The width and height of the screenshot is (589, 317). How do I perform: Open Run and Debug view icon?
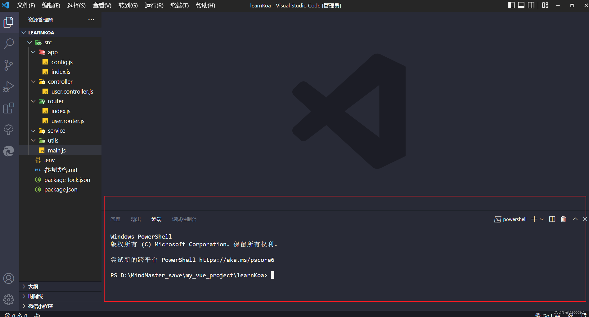click(9, 86)
